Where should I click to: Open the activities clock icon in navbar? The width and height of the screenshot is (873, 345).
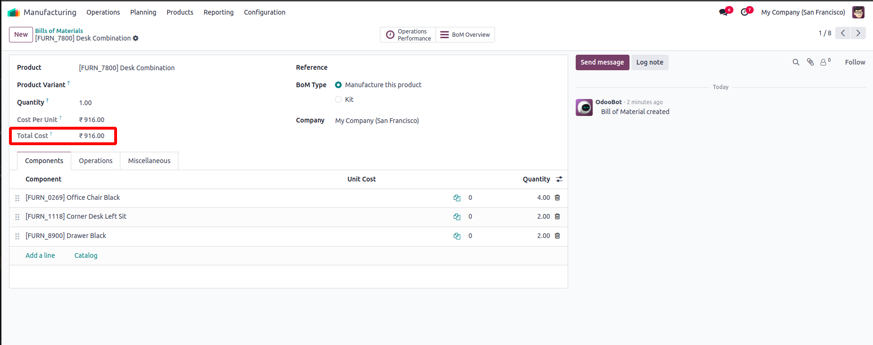click(x=745, y=12)
